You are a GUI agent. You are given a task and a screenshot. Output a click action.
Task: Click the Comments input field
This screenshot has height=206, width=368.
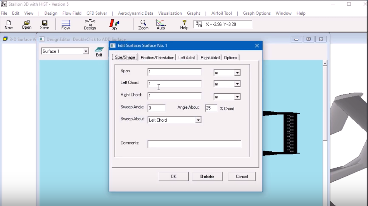(194, 144)
